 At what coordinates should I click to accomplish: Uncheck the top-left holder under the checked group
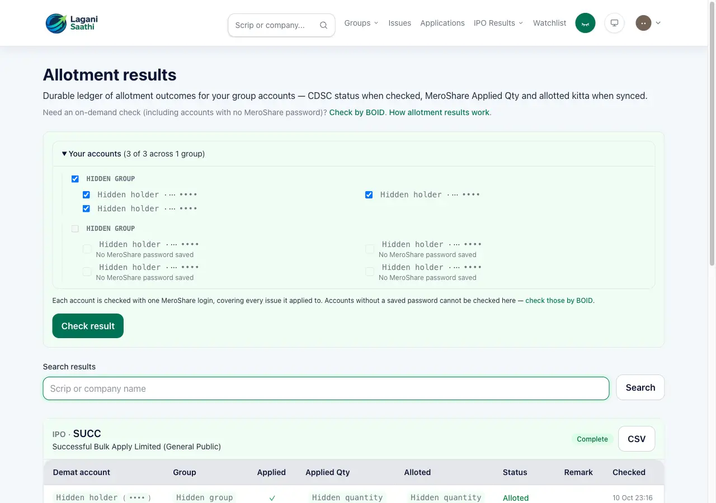(x=86, y=194)
